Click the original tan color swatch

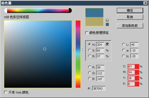(x=94, y=22)
